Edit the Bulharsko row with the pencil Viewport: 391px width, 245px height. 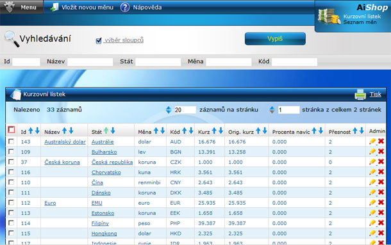(372, 152)
